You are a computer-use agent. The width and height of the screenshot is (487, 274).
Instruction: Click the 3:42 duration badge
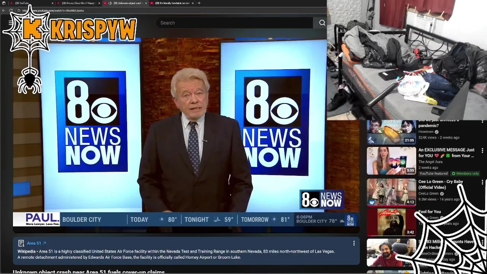pyautogui.click(x=410, y=232)
